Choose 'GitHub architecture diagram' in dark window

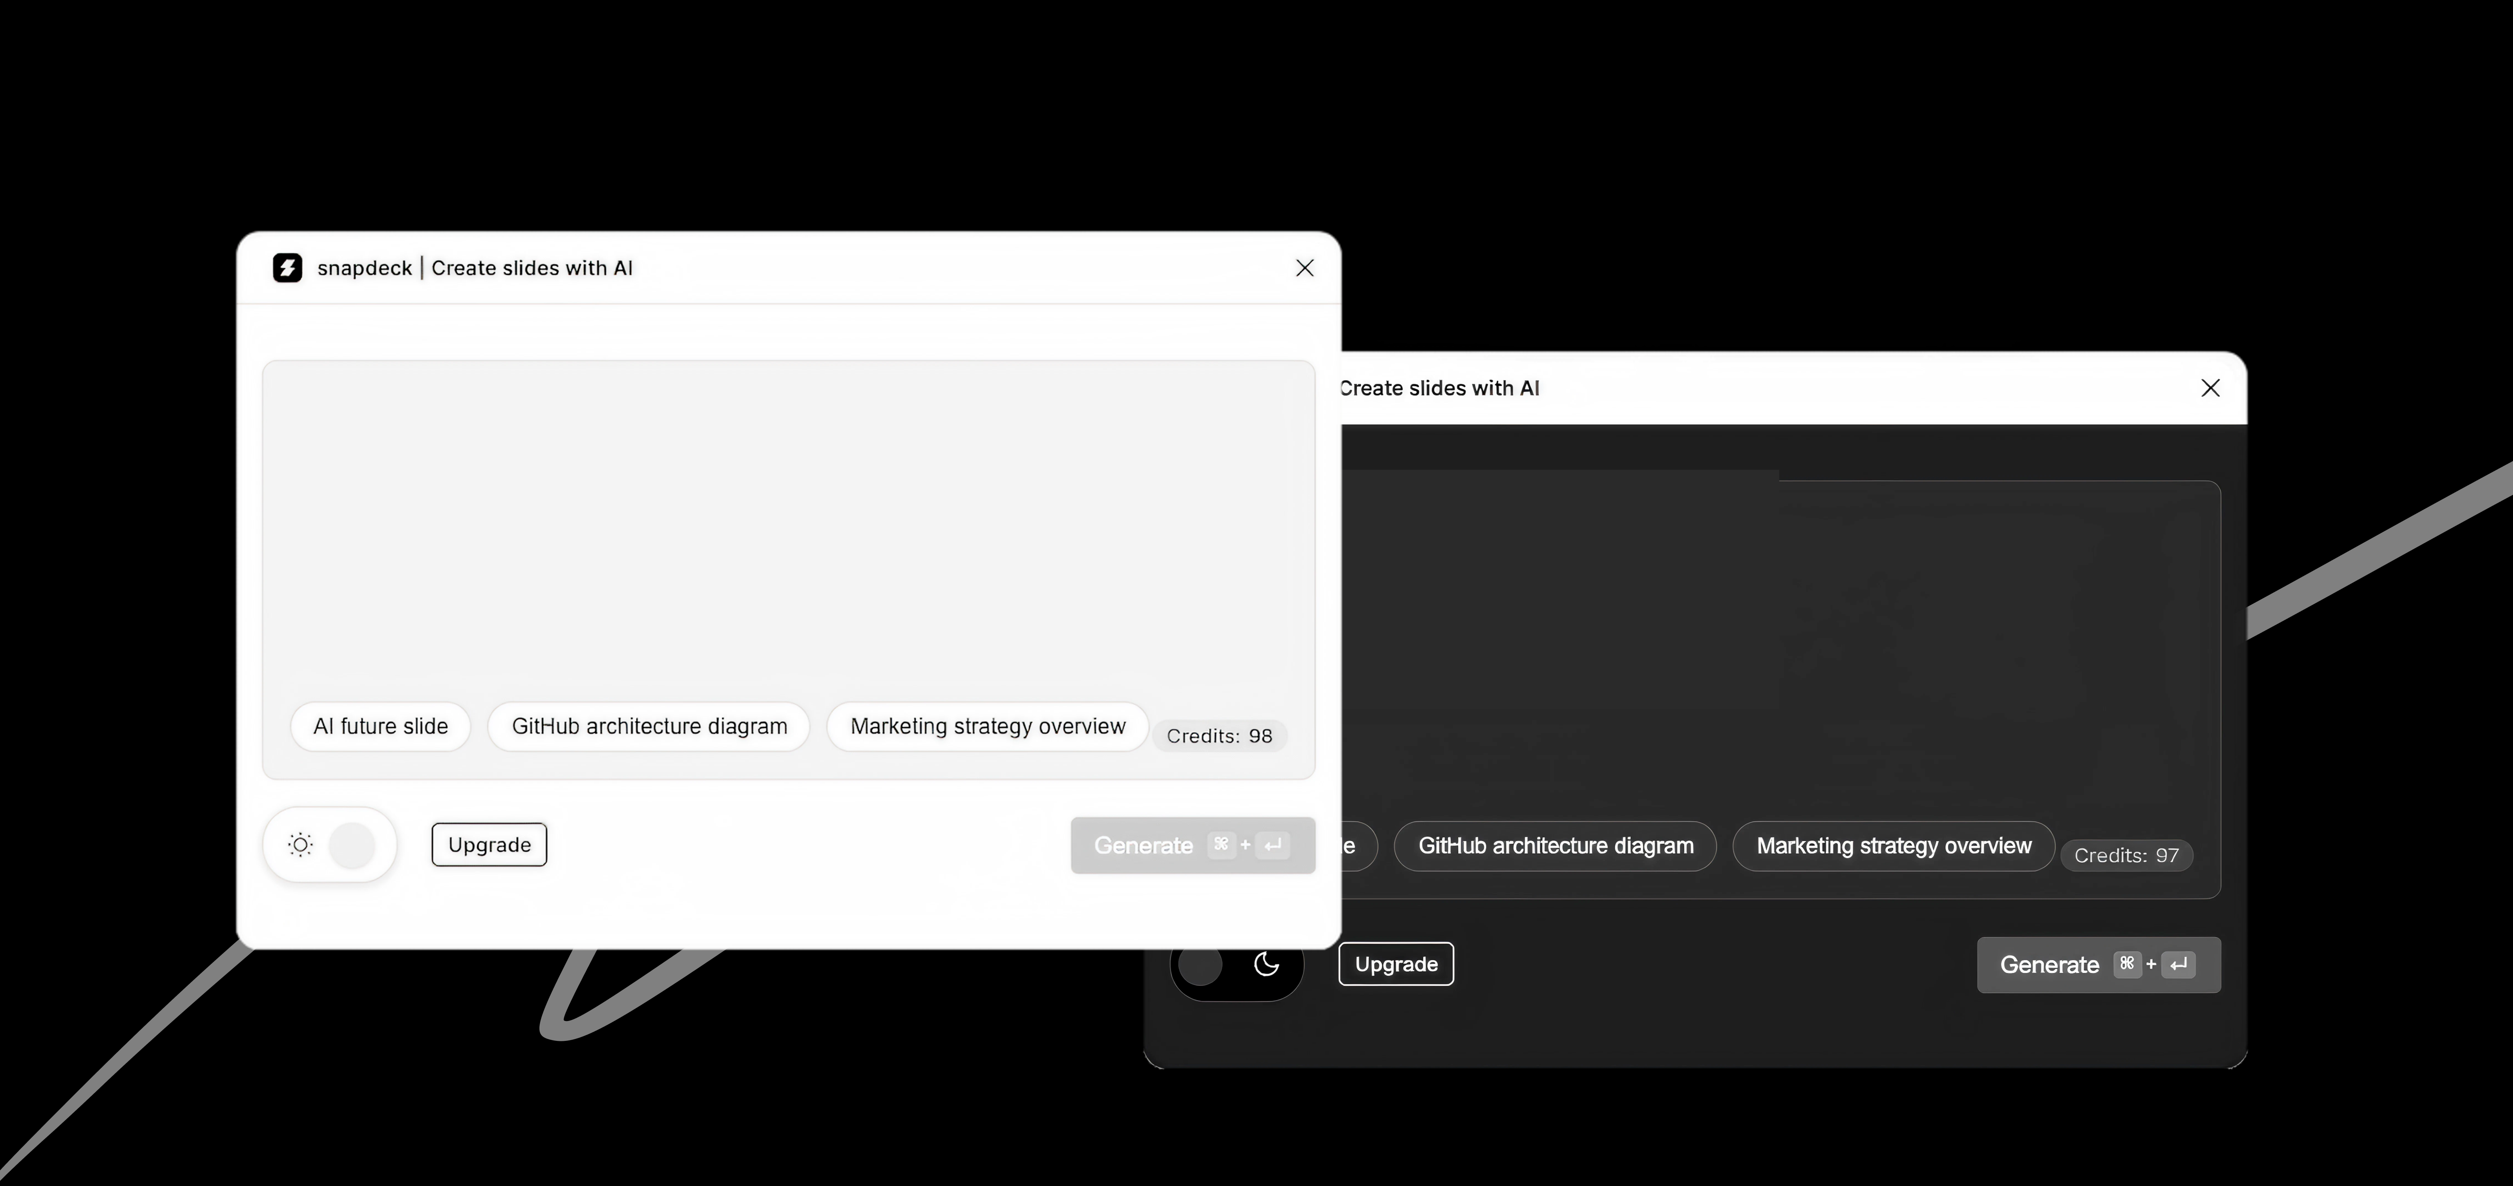pos(1555,846)
